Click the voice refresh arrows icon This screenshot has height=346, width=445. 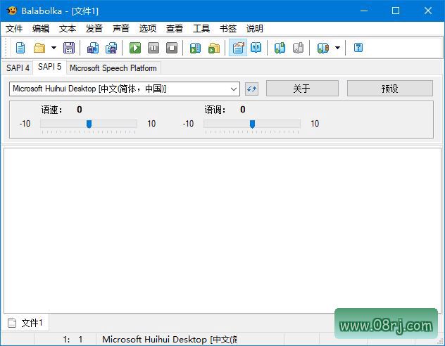coord(252,89)
